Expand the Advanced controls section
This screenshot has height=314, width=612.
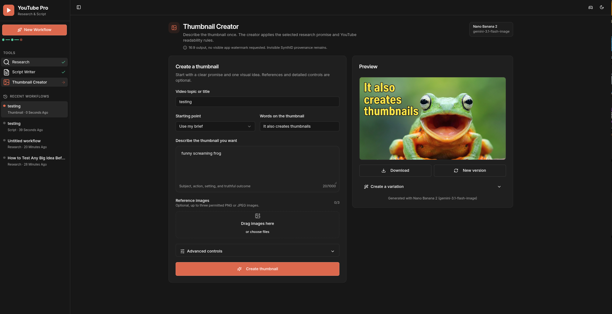[257, 251]
